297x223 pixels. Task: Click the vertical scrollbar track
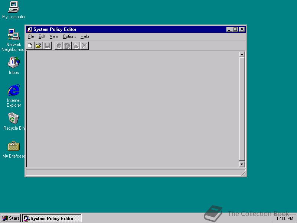(x=242, y=109)
